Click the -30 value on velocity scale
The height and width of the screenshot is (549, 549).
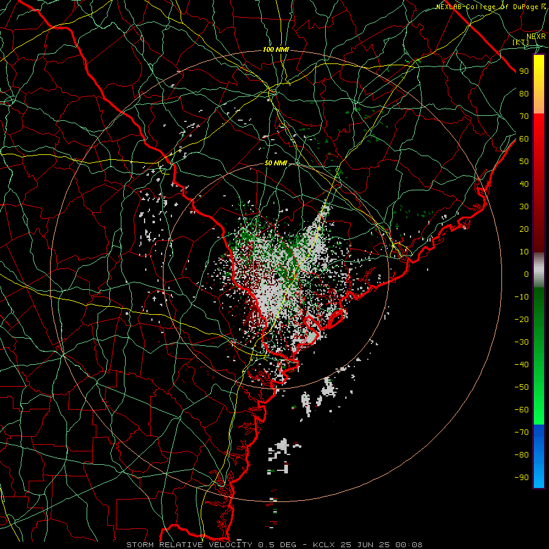point(522,342)
